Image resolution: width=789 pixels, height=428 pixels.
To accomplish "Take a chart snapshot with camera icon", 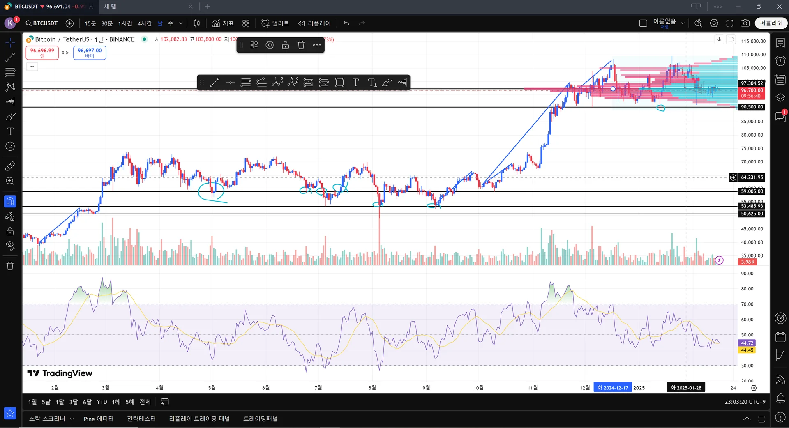I will click(x=745, y=23).
